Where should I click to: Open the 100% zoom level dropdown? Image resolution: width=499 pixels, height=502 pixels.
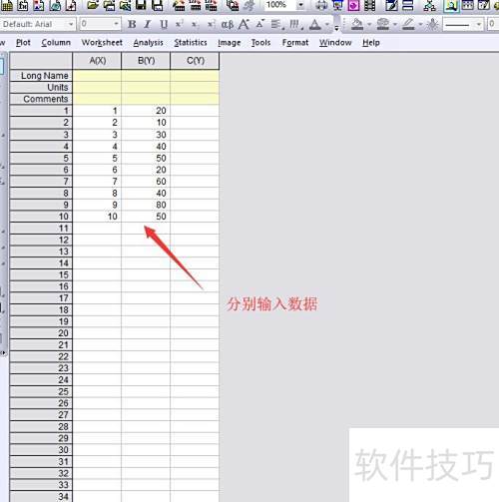[x=300, y=5]
